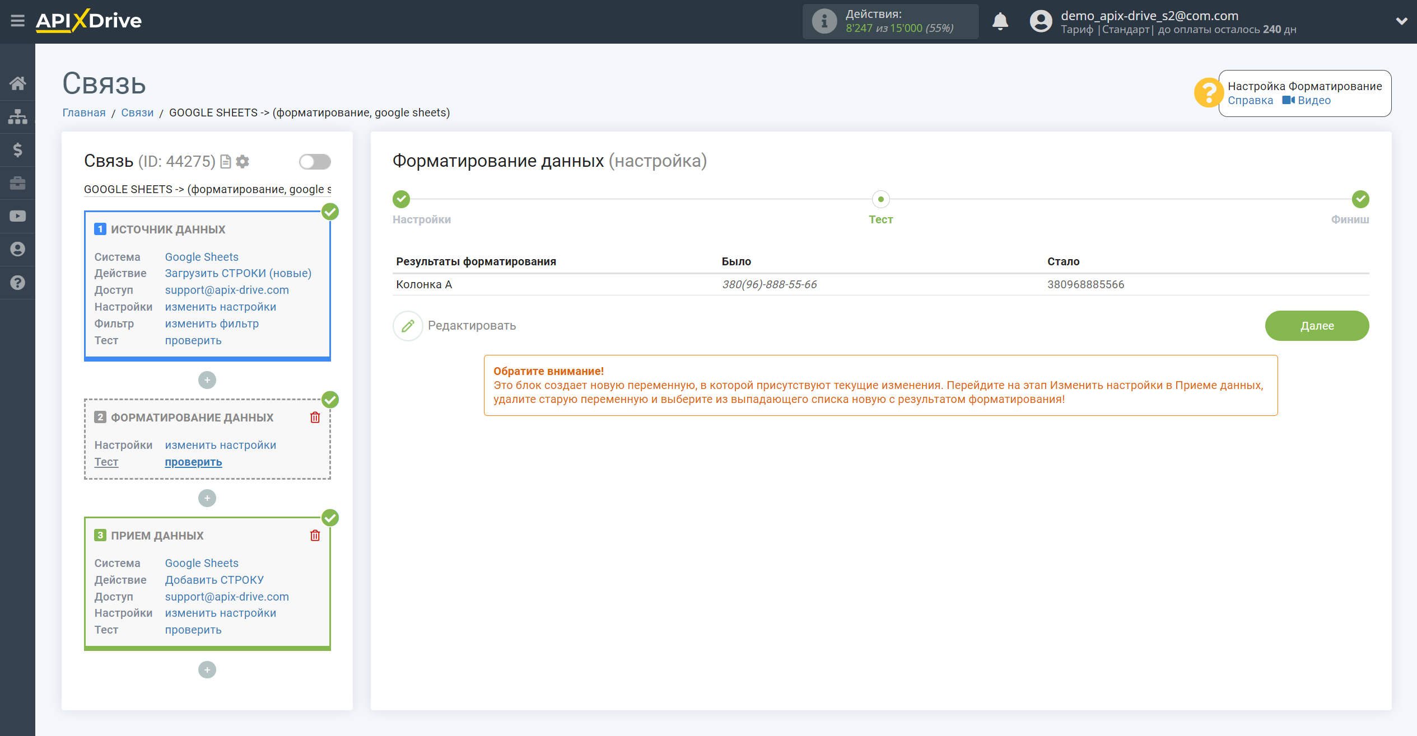The width and height of the screenshot is (1417, 736).
Task: Click the connection name field
Action: (x=207, y=189)
